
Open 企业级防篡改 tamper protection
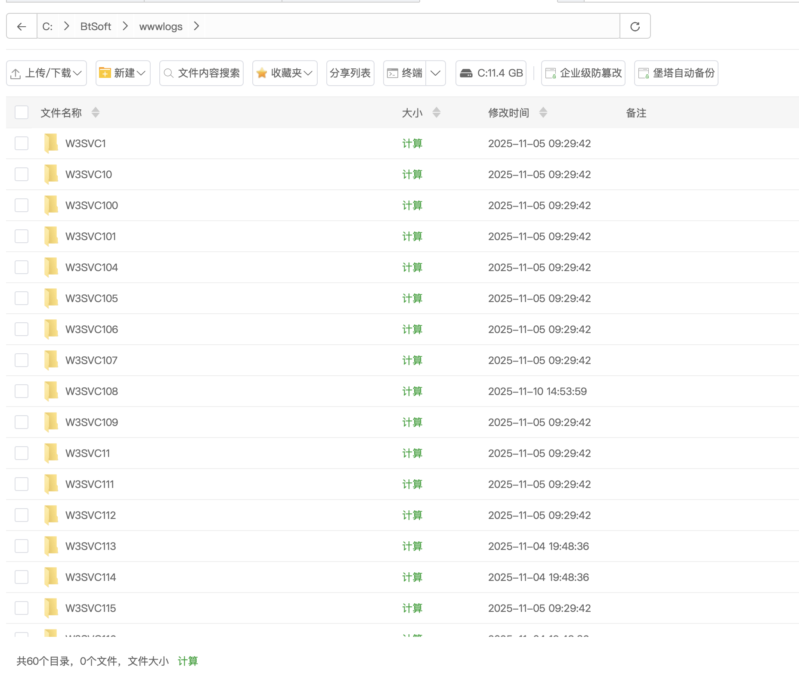[583, 73]
